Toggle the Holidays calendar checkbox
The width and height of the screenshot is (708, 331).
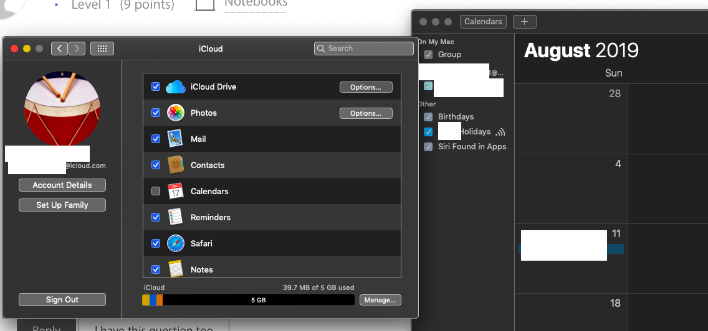tap(429, 132)
